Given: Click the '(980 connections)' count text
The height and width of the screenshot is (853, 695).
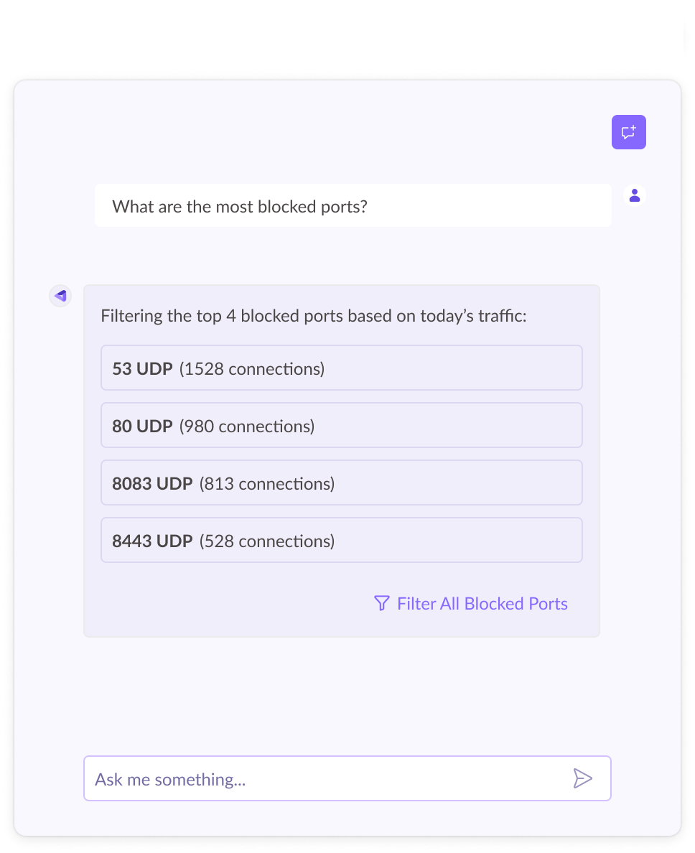Looking at the screenshot, I should pos(247,426).
